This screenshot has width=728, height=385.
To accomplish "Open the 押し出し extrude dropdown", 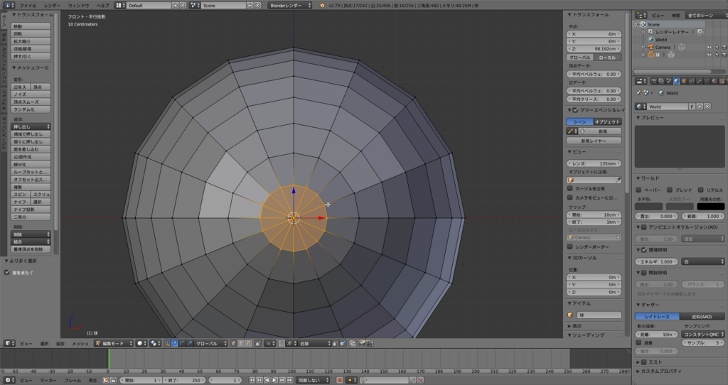I will [31, 126].
